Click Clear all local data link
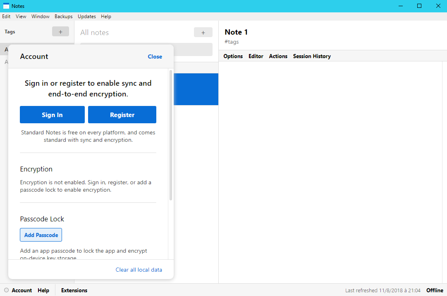 pos(139,270)
